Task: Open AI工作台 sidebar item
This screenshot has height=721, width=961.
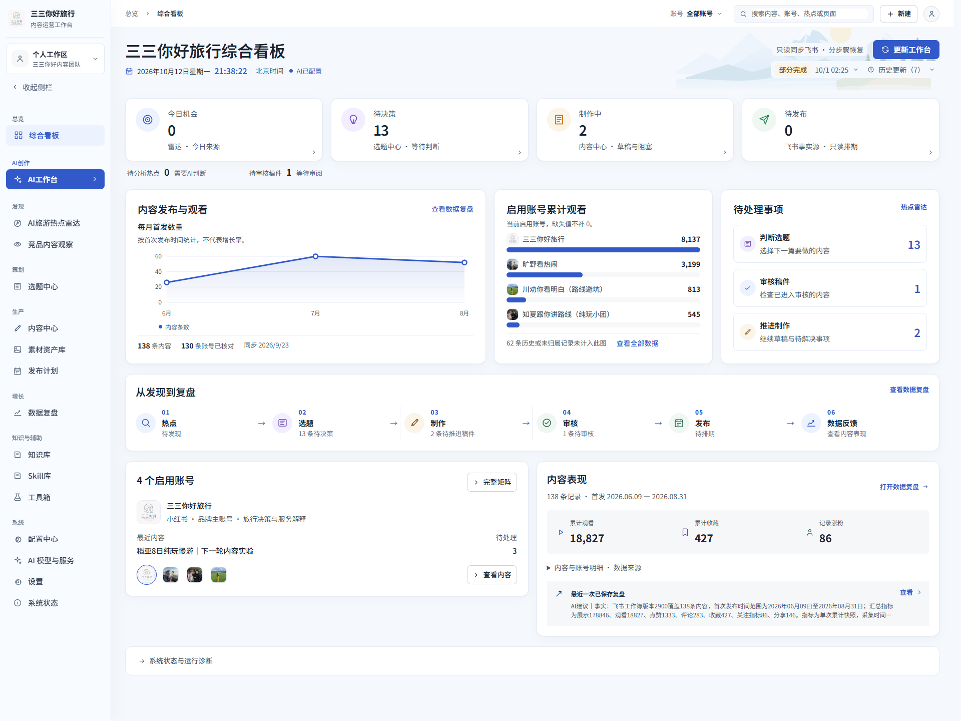Action: (x=55, y=179)
